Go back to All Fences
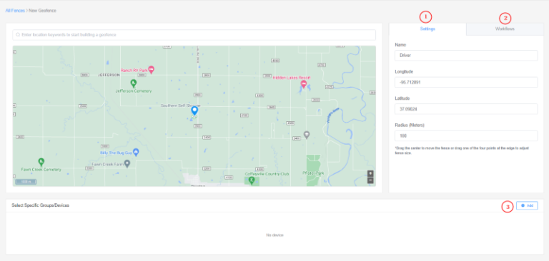 pos(15,11)
